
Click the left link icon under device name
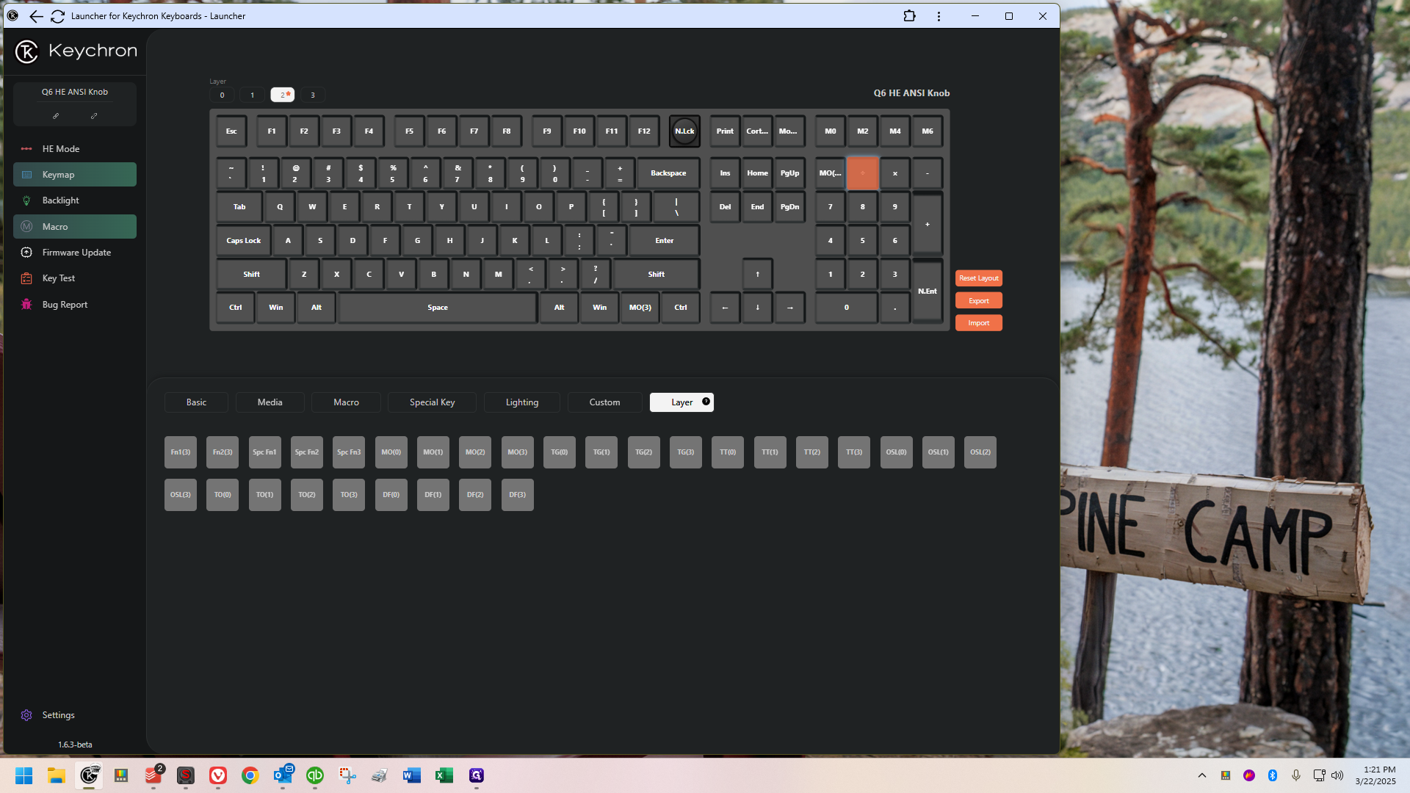tap(56, 116)
